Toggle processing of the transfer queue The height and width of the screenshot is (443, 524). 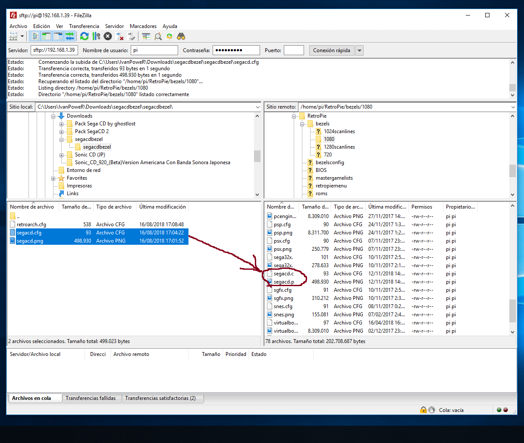tap(96, 37)
